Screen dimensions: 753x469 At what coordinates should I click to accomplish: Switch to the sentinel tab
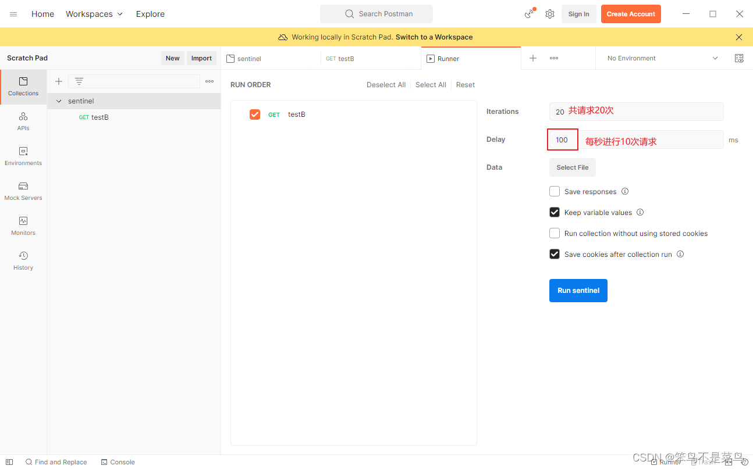[271, 59]
